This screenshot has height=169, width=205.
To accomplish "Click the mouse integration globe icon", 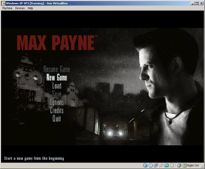I will pyautogui.click(x=179, y=165).
